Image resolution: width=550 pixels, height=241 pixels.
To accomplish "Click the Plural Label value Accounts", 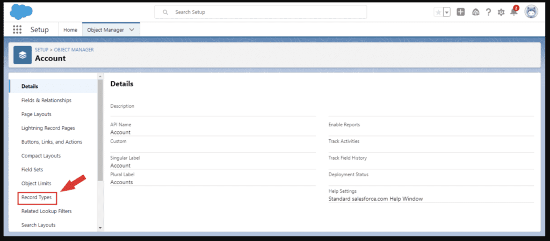I will point(121,182).
